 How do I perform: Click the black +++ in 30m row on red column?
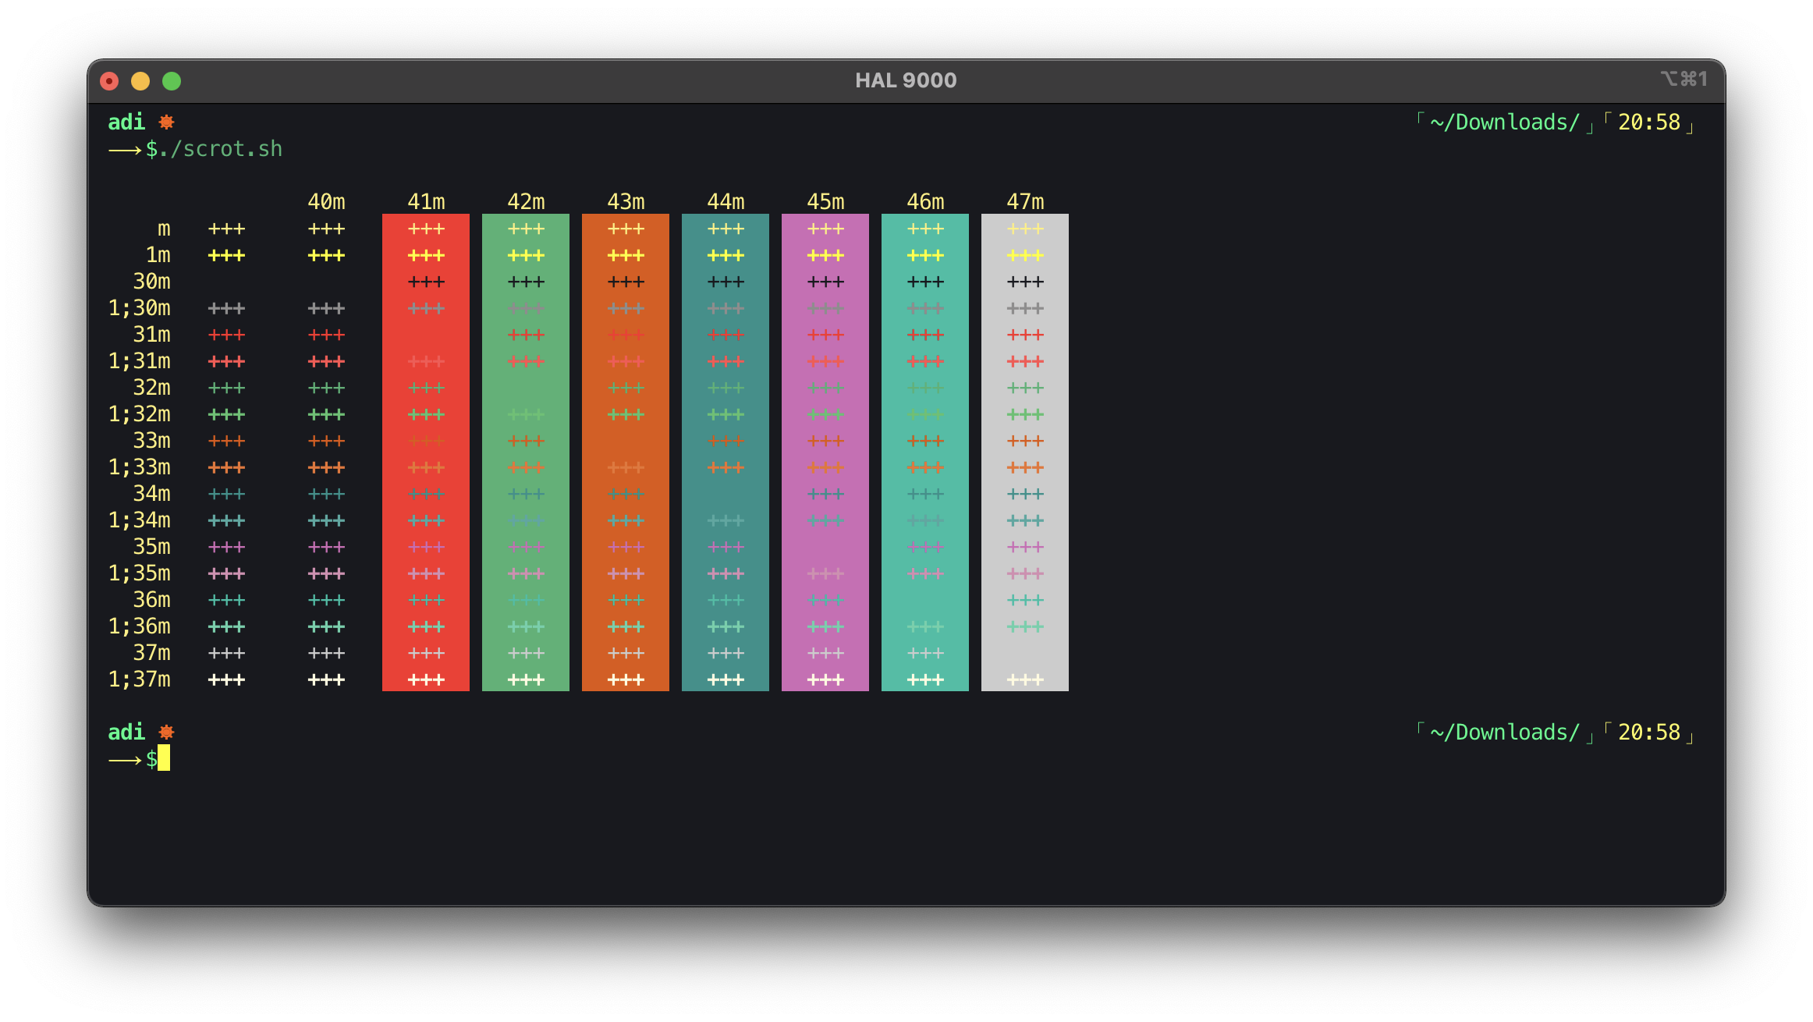pyautogui.click(x=426, y=282)
